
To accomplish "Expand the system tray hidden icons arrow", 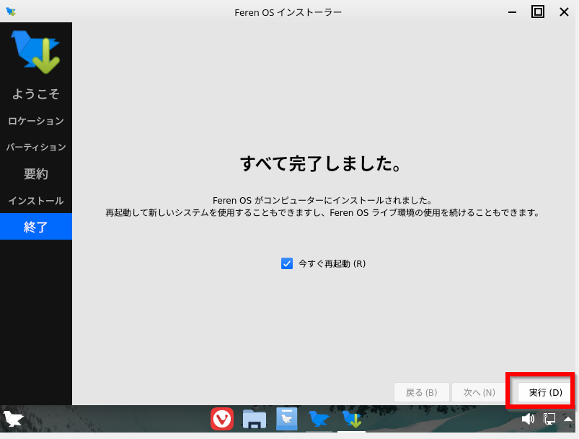I will click(x=568, y=419).
